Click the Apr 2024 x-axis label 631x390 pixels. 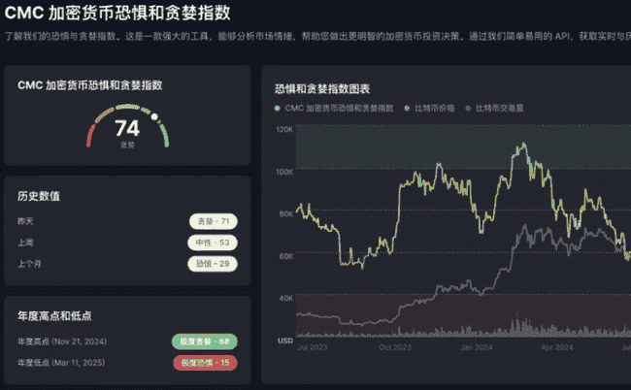pyautogui.click(x=557, y=347)
